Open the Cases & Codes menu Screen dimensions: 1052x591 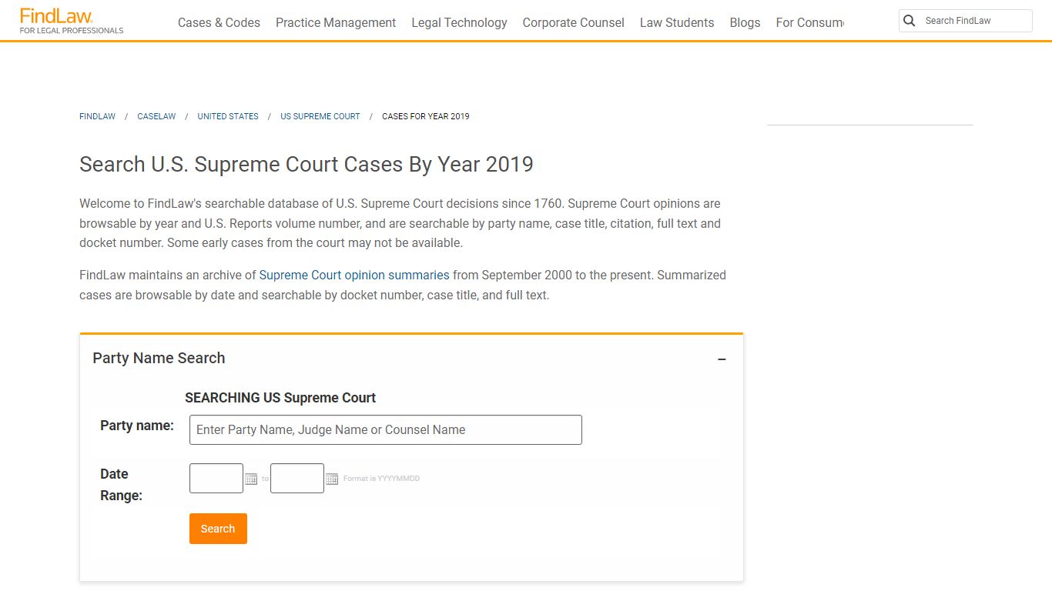(x=219, y=23)
